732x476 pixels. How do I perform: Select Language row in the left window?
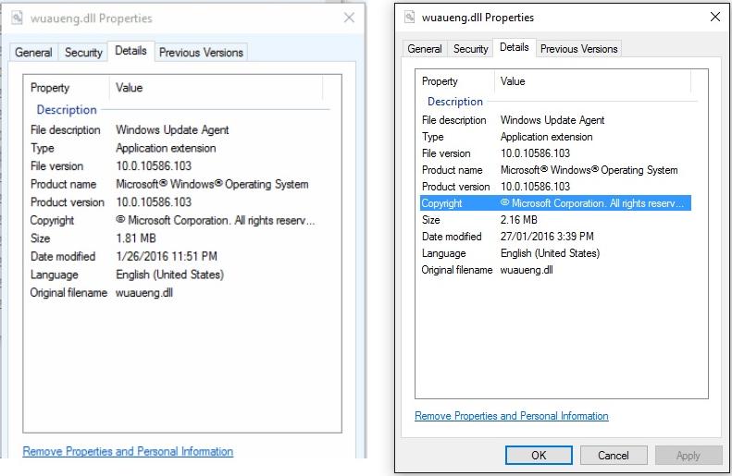[x=173, y=275]
